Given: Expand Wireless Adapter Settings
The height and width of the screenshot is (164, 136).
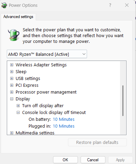Looking at the screenshot, I should (12, 65).
